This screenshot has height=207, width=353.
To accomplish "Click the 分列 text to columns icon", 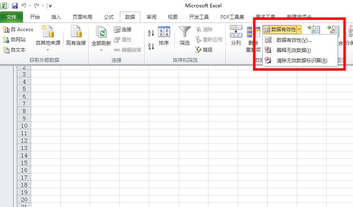I will 236,32.
